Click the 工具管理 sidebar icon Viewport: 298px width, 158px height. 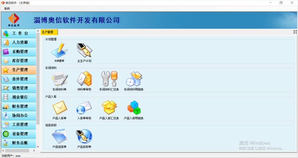coord(6,125)
